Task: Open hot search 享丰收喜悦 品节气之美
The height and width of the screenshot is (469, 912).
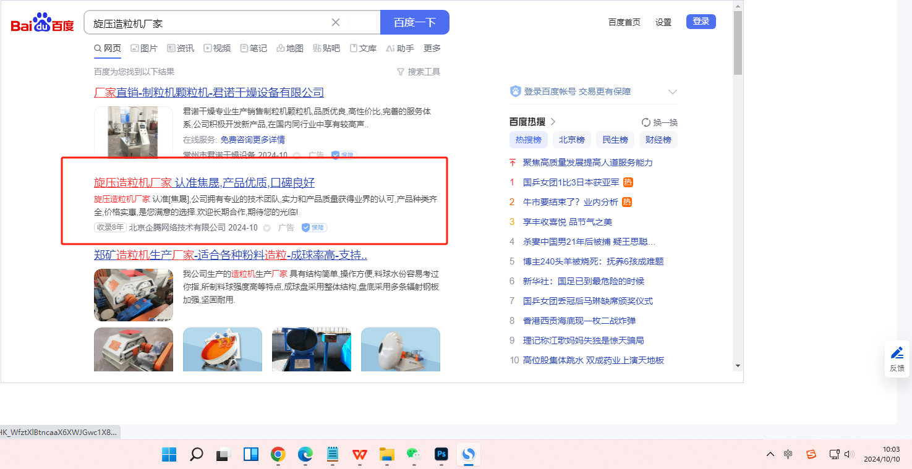Action: pos(568,222)
